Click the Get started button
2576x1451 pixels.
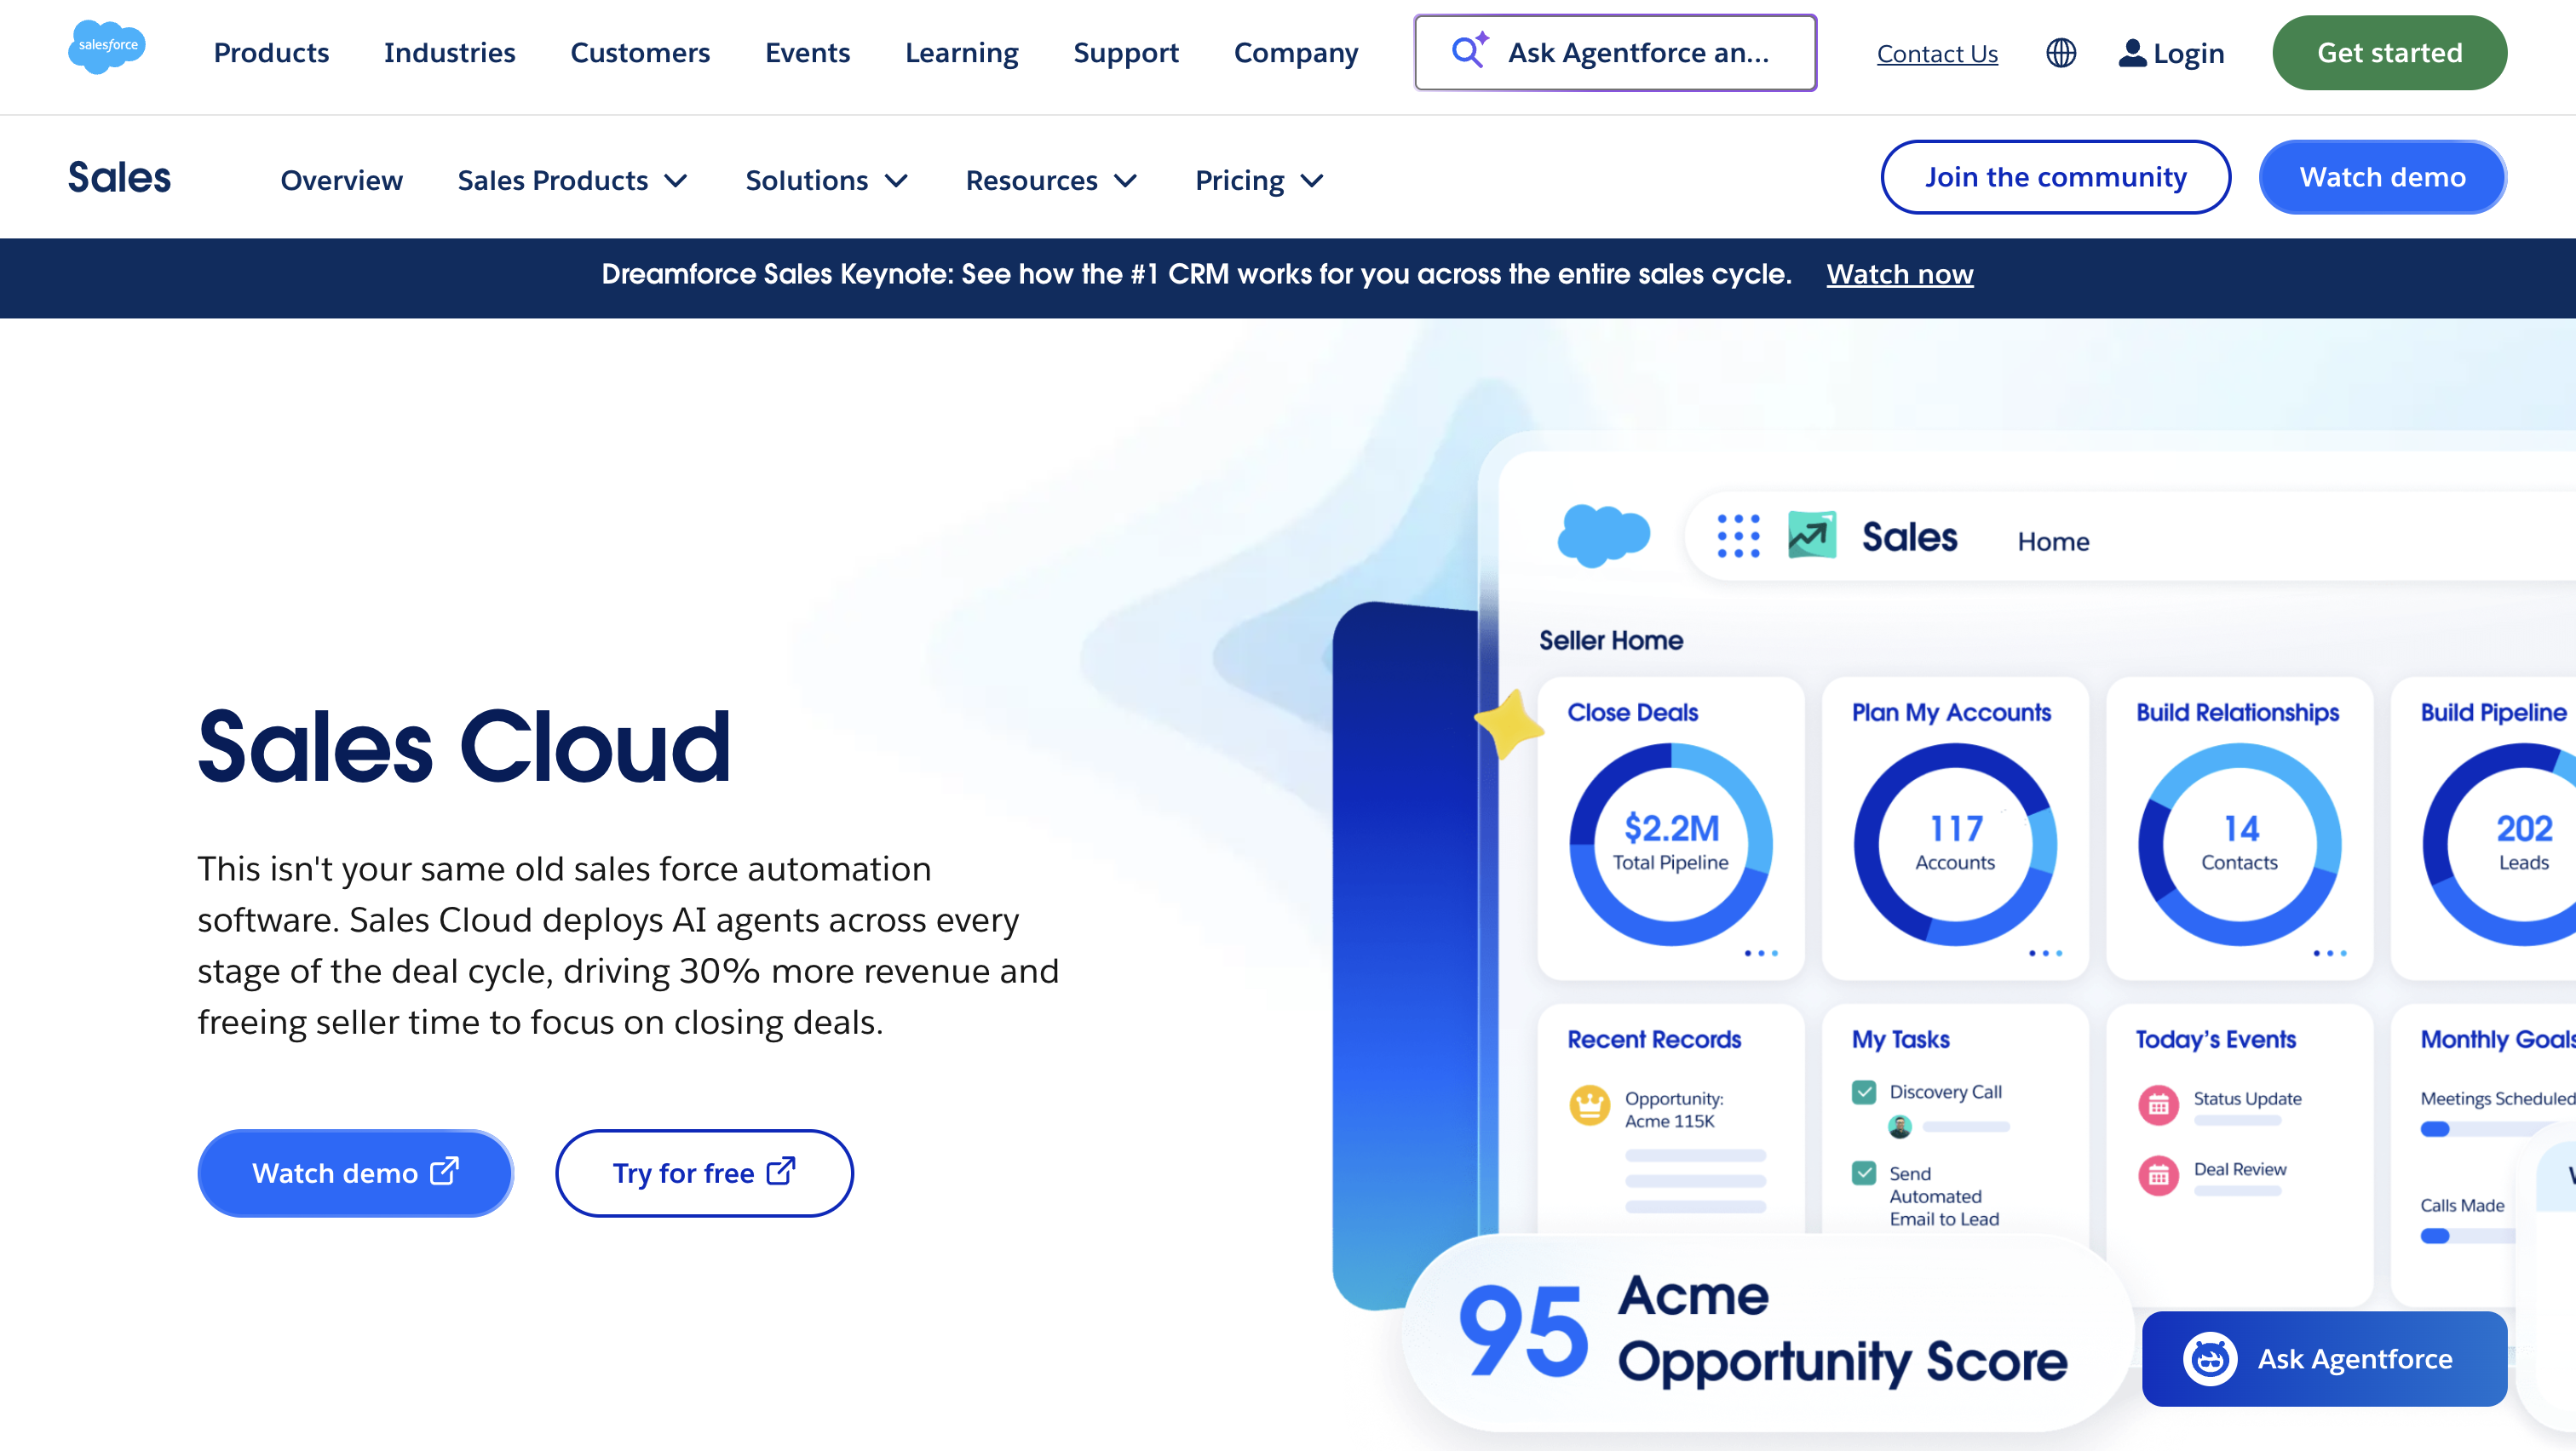pos(2390,53)
